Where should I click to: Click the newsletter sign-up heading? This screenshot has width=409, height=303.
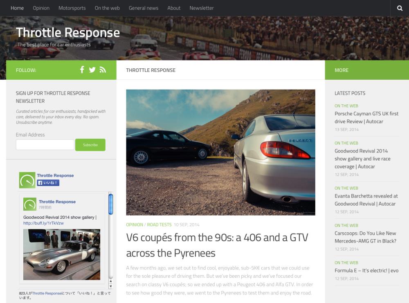[x=53, y=97]
